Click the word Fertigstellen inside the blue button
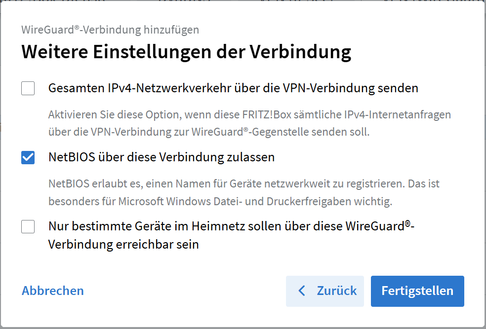The height and width of the screenshot is (329, 486). tap(417, 291)
